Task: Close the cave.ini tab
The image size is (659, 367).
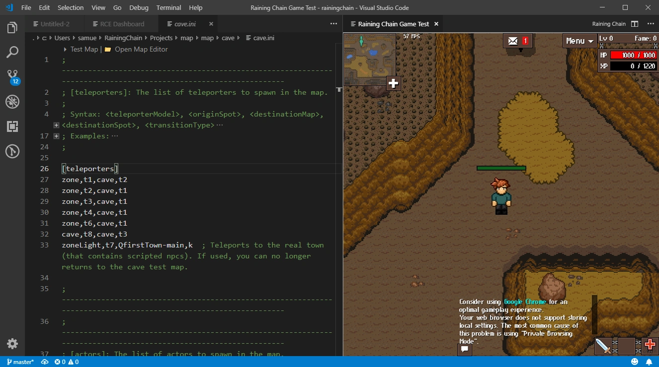Action: [x=211, y=24]
